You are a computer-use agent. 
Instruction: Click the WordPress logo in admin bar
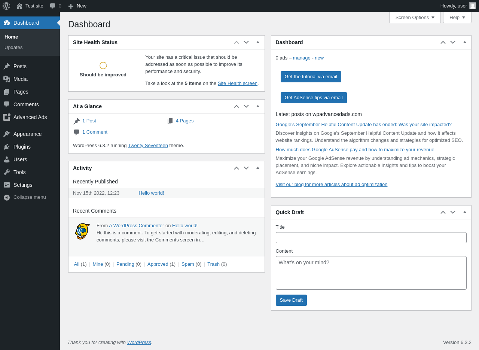click(6, 6)
